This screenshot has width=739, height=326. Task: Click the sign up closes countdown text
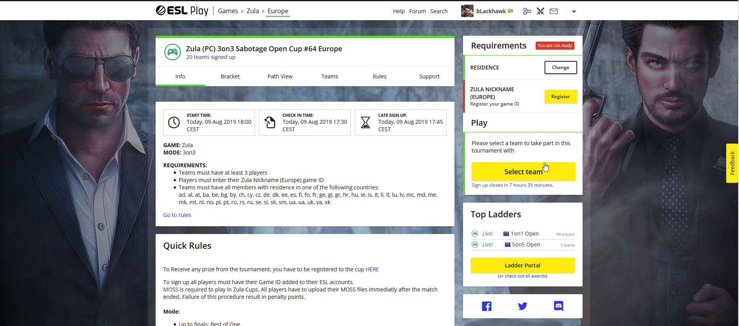tap(512, 185)
